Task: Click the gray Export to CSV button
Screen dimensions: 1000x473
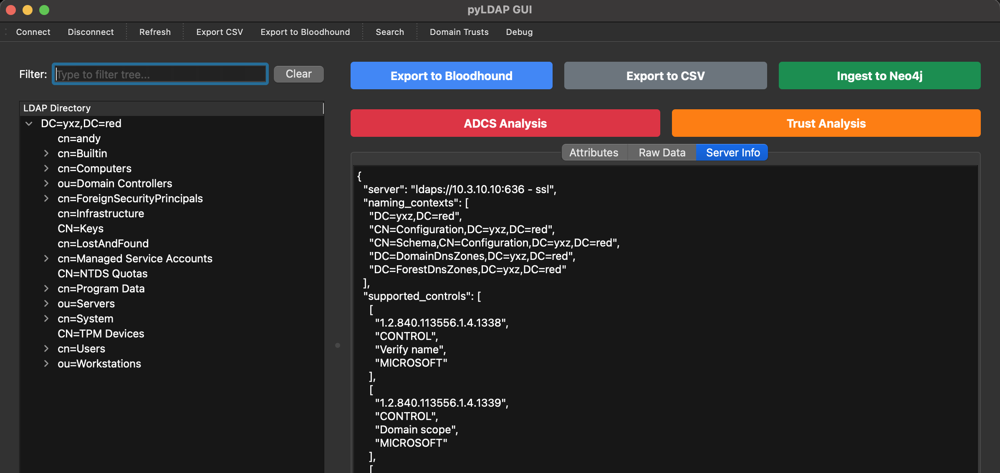Action: pyautogui.click(x=666, y=75)
